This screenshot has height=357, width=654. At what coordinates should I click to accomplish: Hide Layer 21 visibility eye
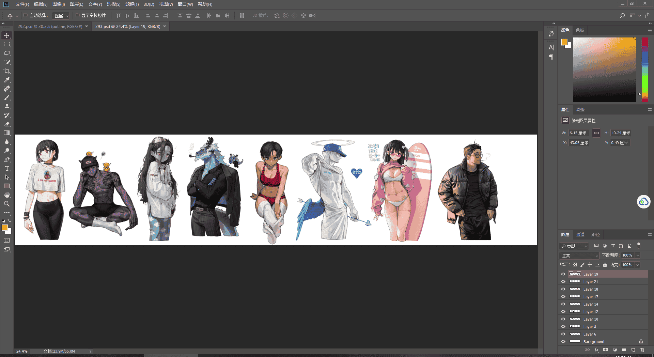click(x=563, y=282)
